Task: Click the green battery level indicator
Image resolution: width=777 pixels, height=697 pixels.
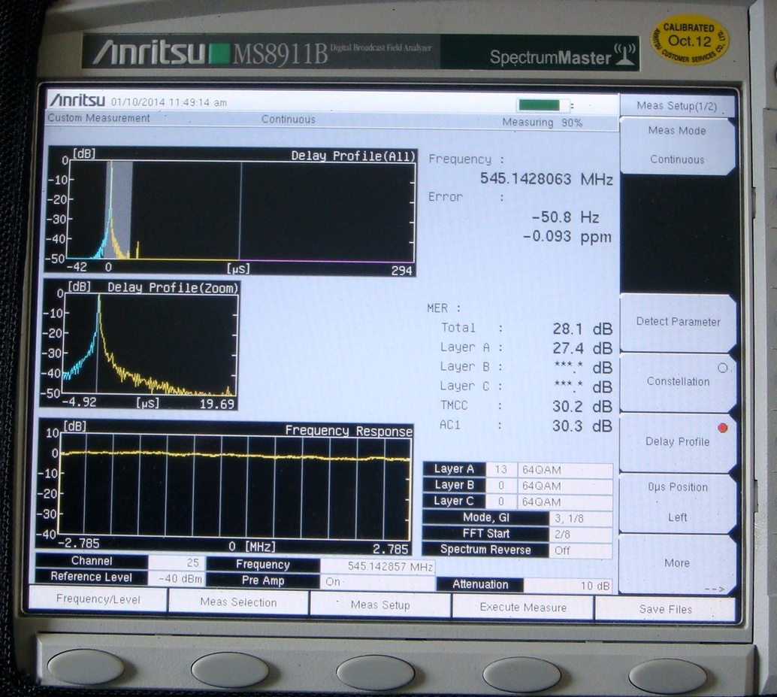Action: pyautogui.click(x=539, y=105)
